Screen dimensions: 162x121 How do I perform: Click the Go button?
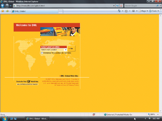pyautogui.click(x=71, y=48)
